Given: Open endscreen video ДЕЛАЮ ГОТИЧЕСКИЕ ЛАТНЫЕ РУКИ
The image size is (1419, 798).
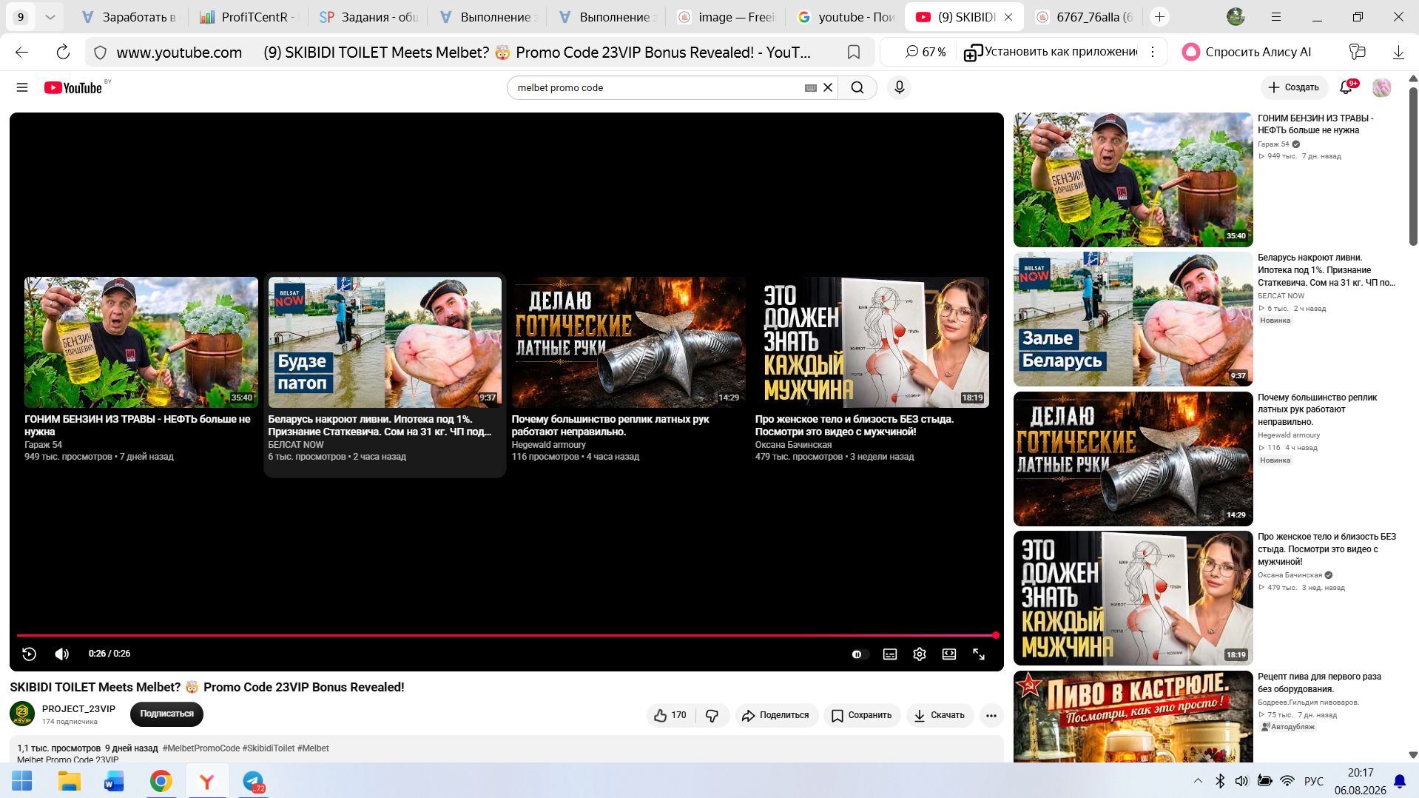Looking at the screenshot, I should 628,342.
